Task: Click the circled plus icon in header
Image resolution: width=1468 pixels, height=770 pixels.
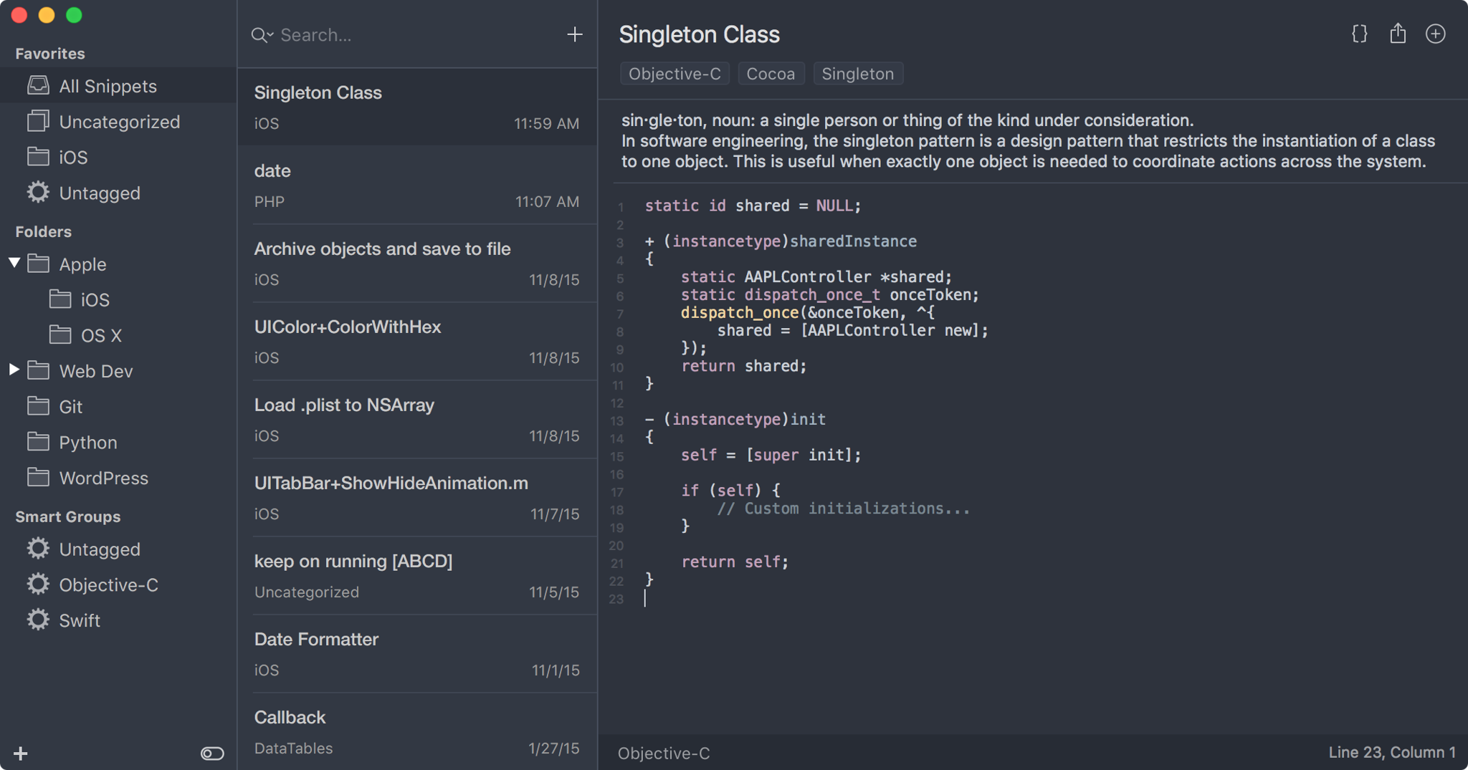Action: pyautogui.click(x=1435, y=34)
